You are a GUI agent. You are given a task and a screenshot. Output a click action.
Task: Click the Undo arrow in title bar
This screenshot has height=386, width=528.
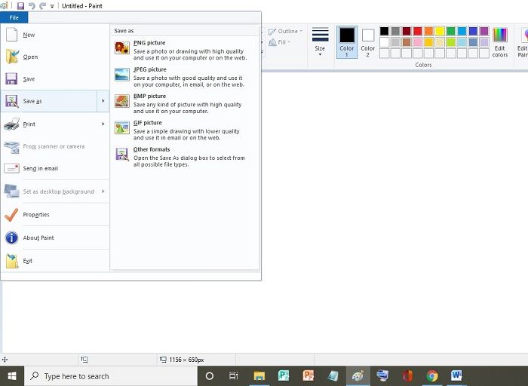click(x=32, y=6)
